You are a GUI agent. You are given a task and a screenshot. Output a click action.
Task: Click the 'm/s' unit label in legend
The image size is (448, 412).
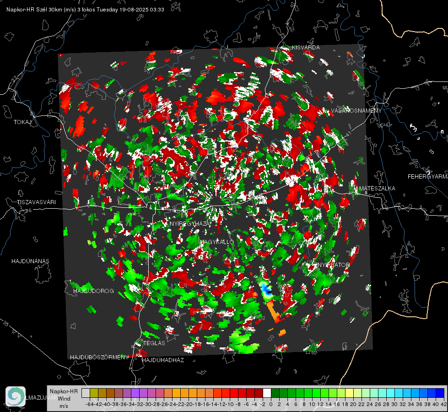(x=64, y=406)
